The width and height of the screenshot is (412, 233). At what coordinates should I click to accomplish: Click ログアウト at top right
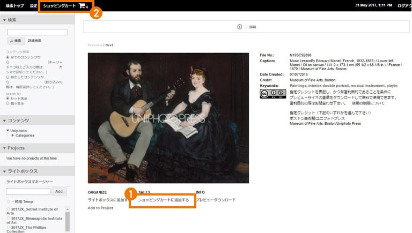pos(404,5)
